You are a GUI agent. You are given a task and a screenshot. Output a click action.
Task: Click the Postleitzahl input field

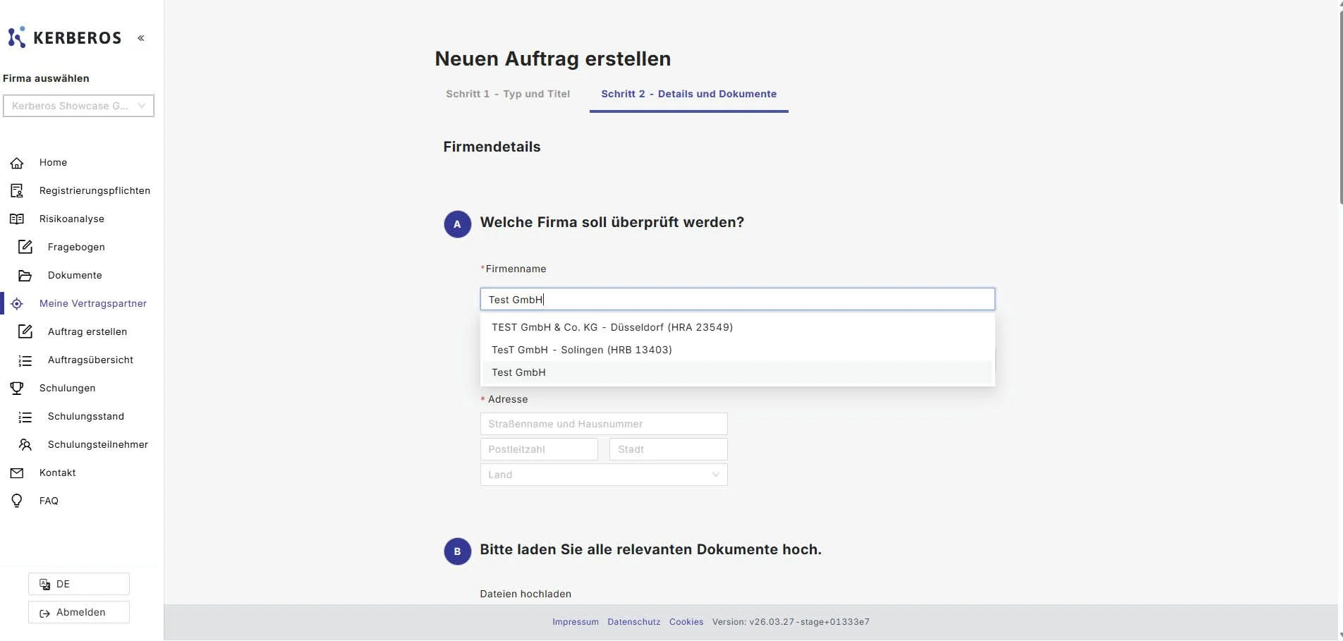point(539,449)
